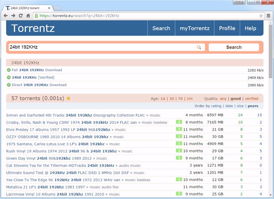Image resolution: width=274 pixels, height=199 pixels.
Task: Click the browser address bar
Action: tap(148, 16)
